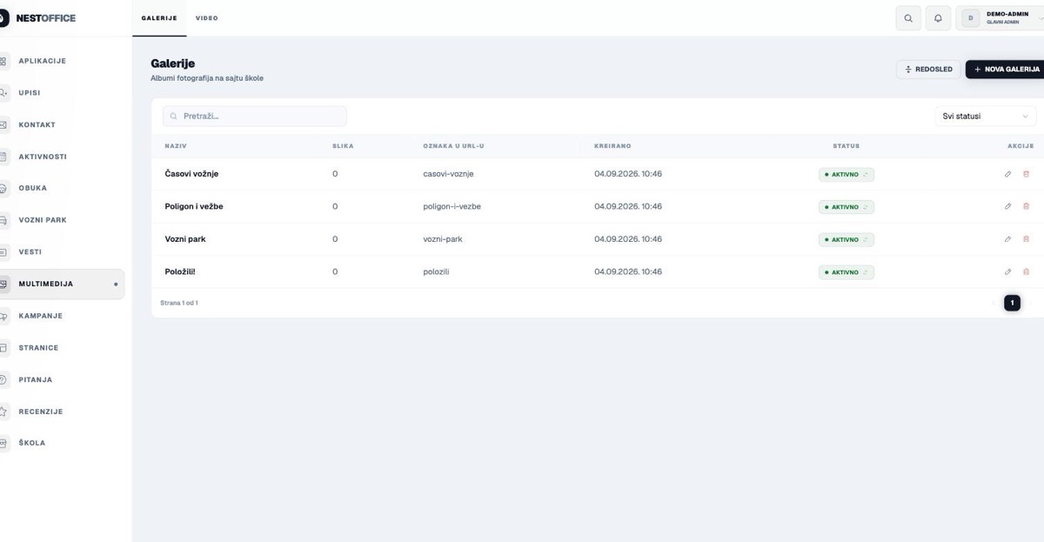This screenshot has height=542, width=1044.
Task: Edit the Vozni park gallery row
Action: 1007,239
